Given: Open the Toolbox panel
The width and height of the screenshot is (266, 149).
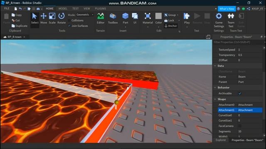Looking at the screenshot, I should click(113, 18).
